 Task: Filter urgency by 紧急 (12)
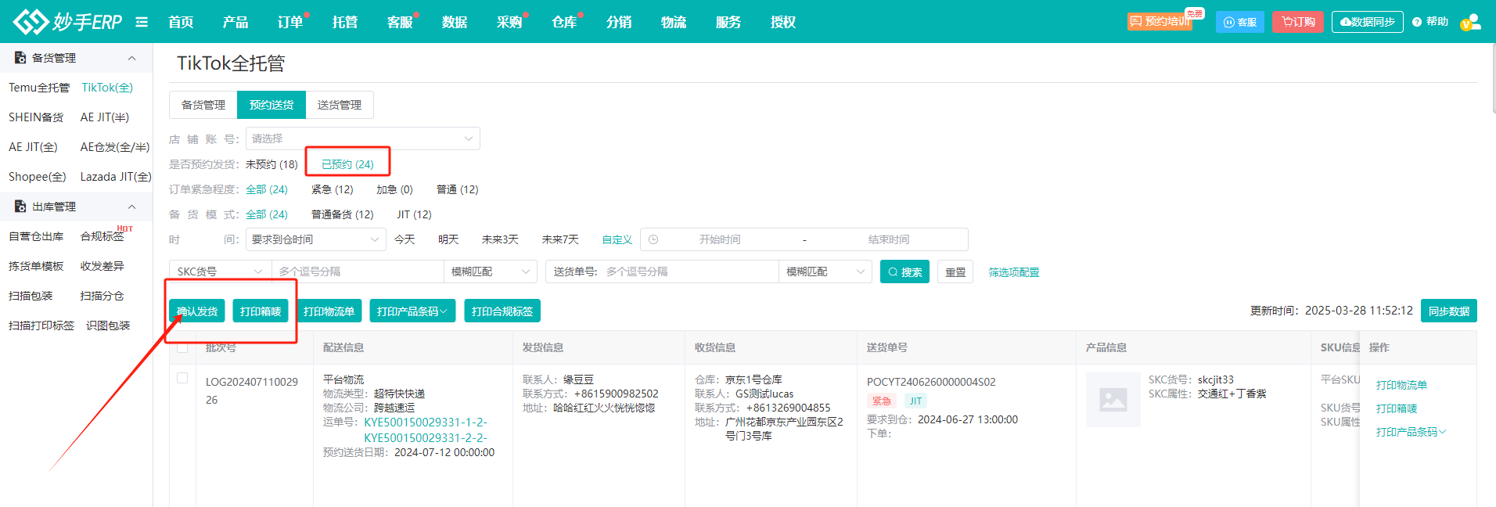tap(333, 189)
